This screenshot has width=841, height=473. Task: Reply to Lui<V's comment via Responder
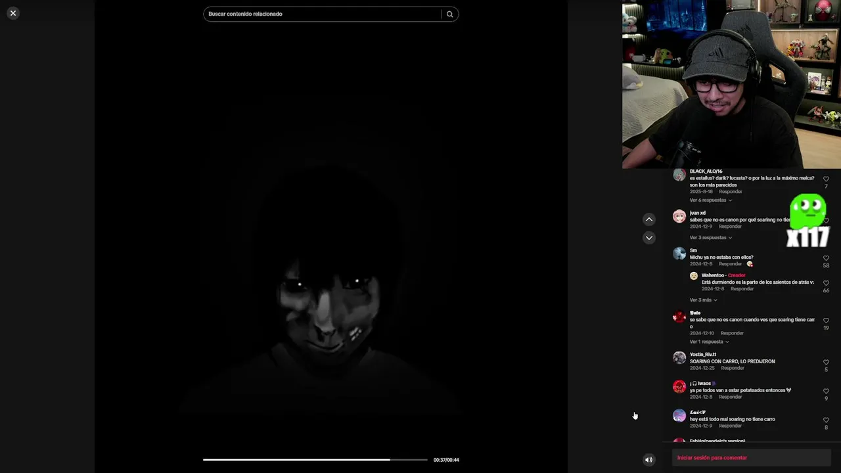click(730, 426)
